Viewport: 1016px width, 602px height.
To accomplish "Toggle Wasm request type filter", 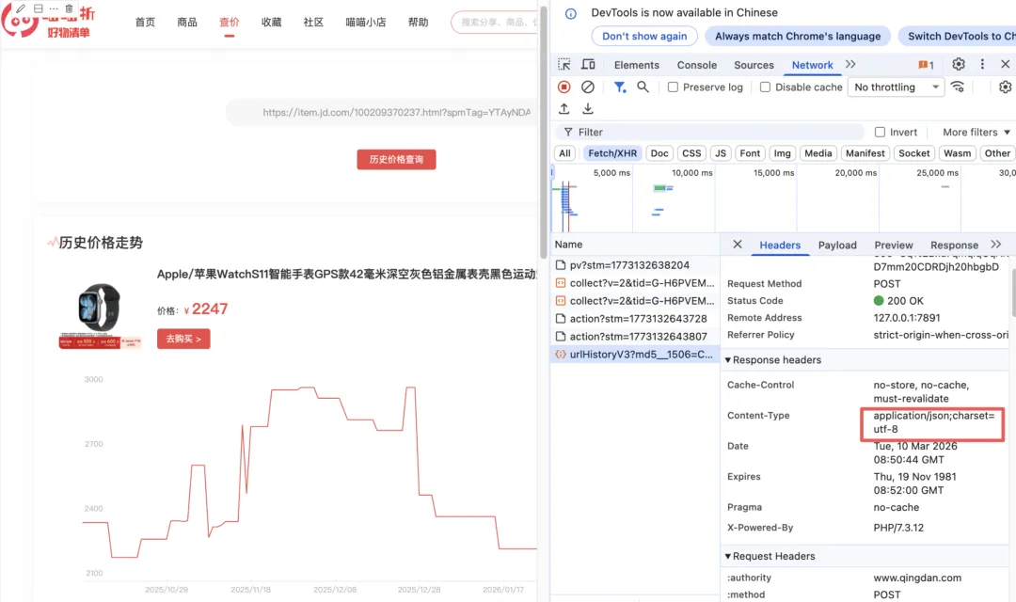I will click(957, 153).
